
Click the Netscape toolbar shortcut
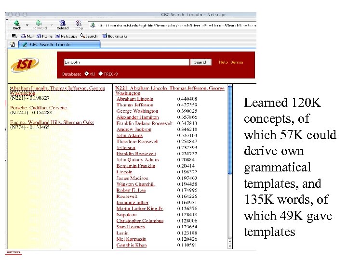click(x=66, y=36)
